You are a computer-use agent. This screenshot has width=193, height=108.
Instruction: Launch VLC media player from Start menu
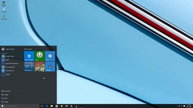pyautogui.click(x=11, y=67)
